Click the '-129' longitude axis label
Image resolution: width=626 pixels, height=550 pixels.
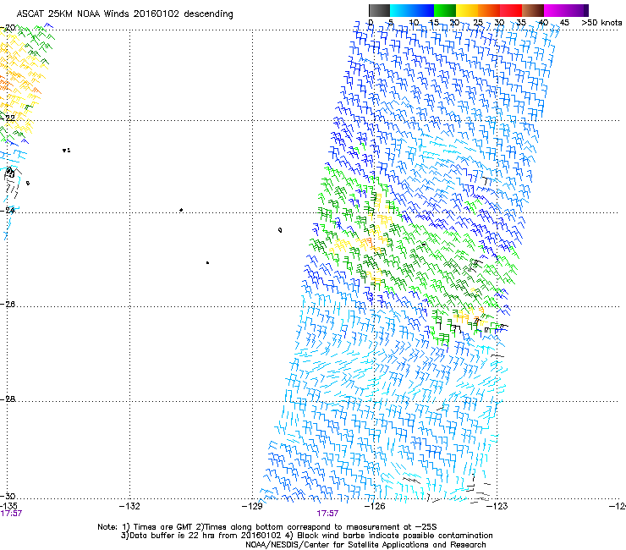click(252, 506)
